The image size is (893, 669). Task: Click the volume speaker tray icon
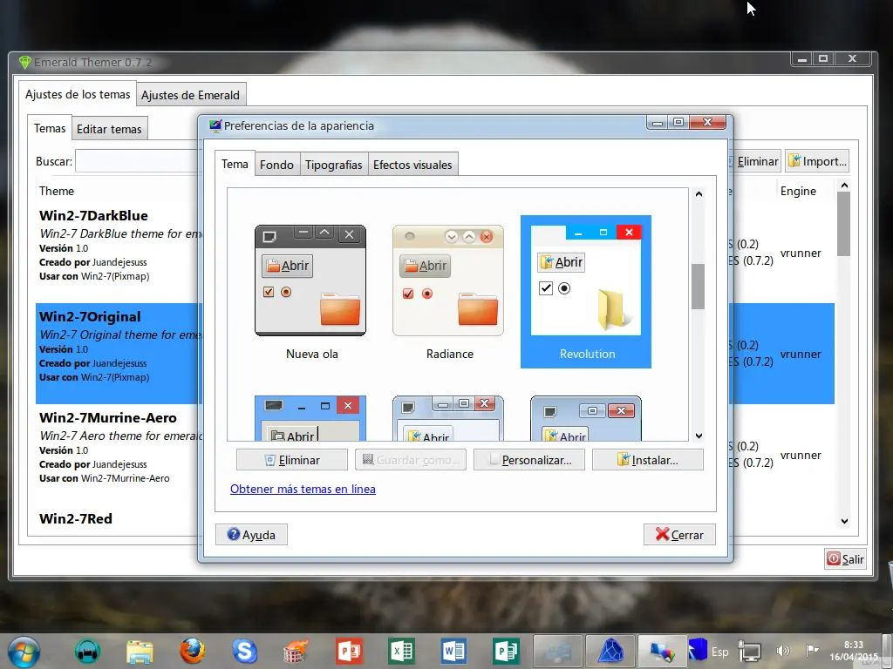782,651
